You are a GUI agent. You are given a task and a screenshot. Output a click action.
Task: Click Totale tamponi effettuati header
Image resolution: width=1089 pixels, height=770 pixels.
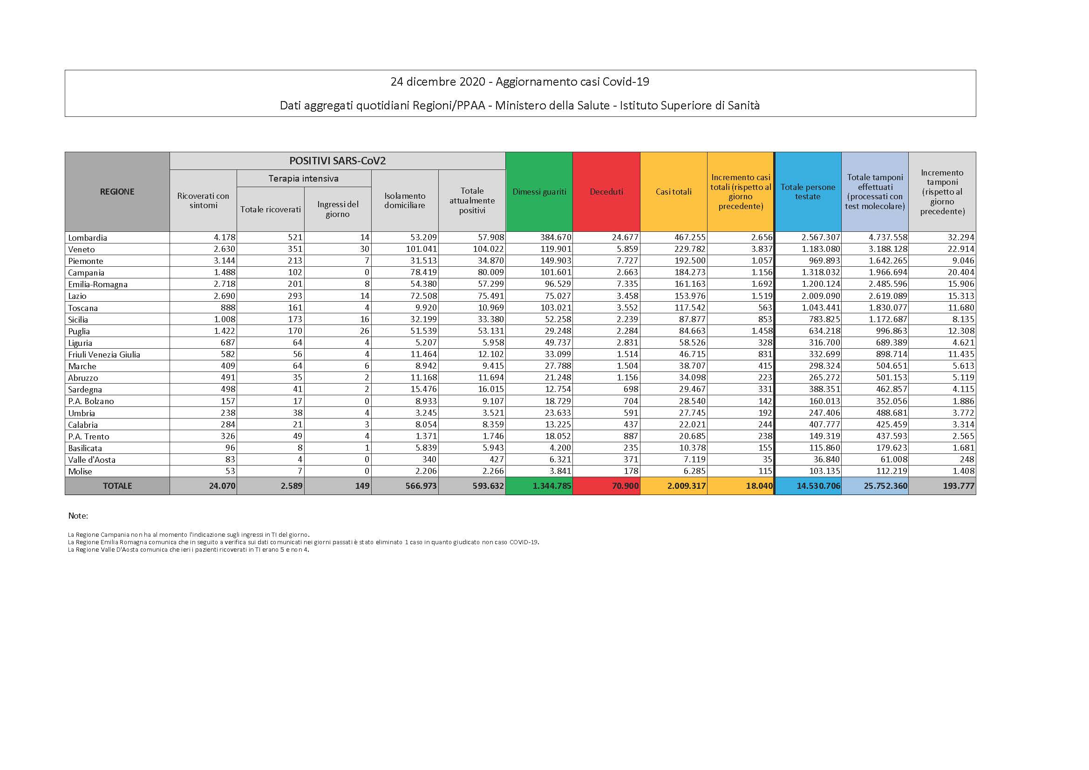click(x=875, y=191)
